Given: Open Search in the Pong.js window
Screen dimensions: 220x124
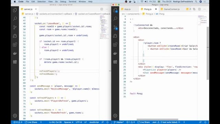Looking at the screenshot, I should click(115, 19).
